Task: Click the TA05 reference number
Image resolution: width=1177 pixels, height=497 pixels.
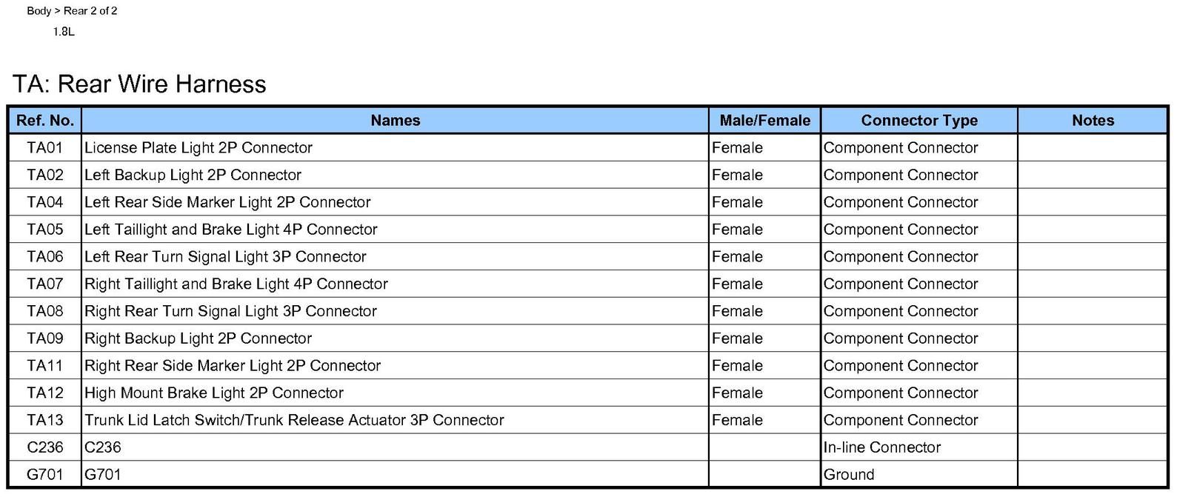Action: tap(45, 230)
